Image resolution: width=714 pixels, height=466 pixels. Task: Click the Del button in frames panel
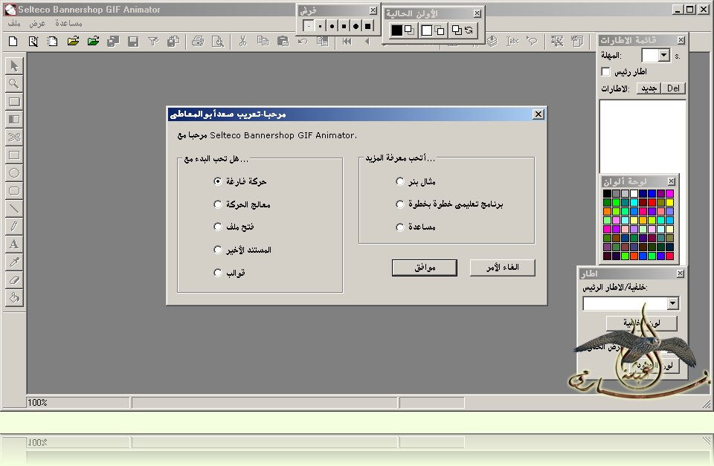[x=674, y=88]
